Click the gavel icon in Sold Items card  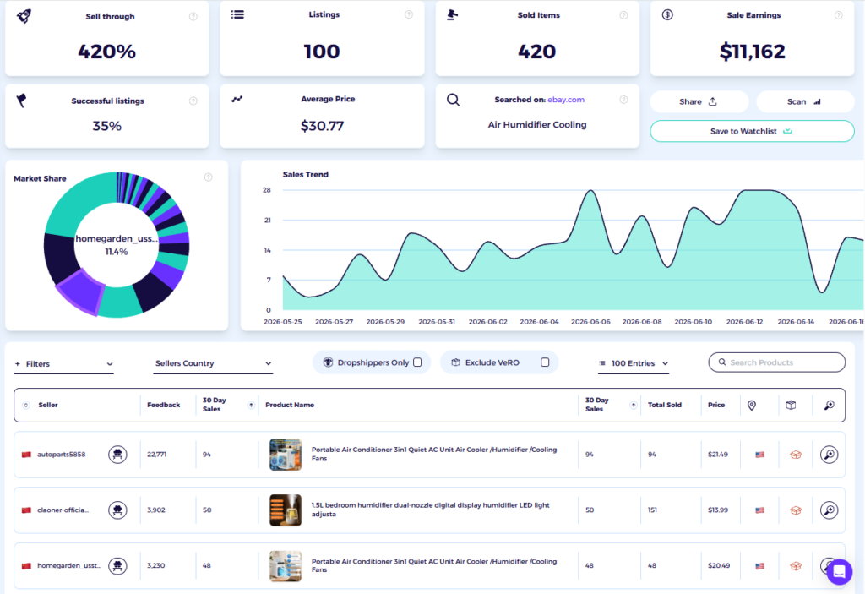(453, 15)
